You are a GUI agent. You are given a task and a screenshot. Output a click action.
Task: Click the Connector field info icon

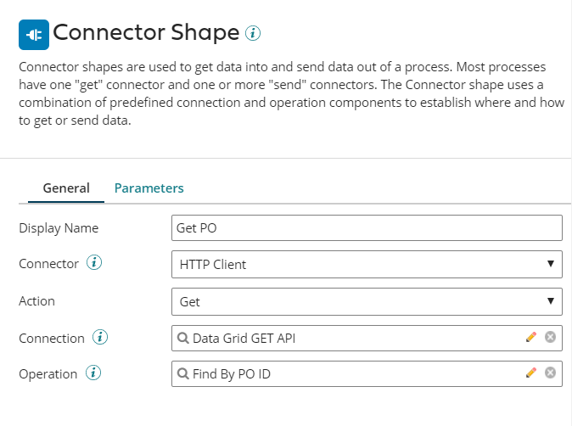pyautogui.click(x=95, y=263)
